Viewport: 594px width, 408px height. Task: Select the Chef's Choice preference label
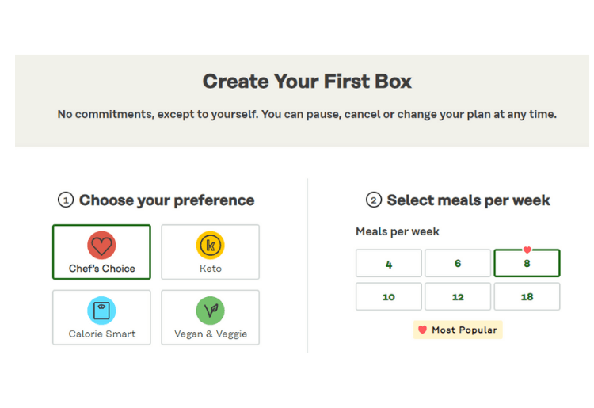click(x=101, y=269)
